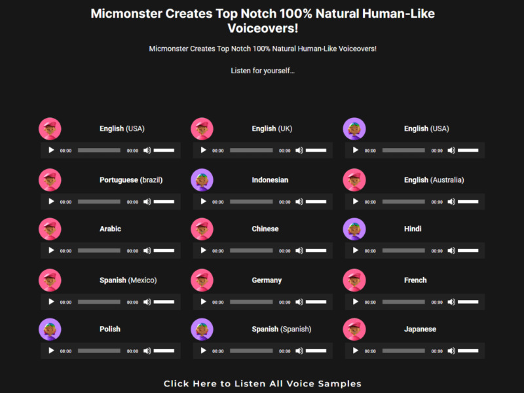
Task: Play the Hindi voice sample
Action: [356, 251]
